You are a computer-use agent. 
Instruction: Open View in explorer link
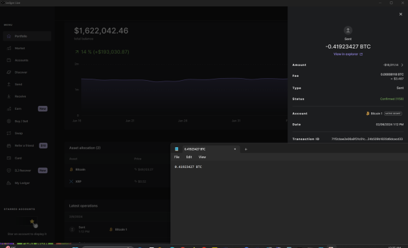click(348, 54)
